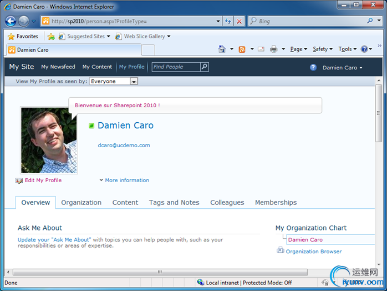This screenshot has width=387, height=291.
Task: Click the SharePoint help question mark icon
Action: click(313, 67)
